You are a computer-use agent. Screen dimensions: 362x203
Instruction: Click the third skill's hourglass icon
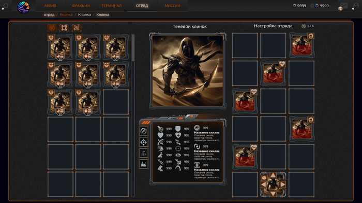point(197,165)
